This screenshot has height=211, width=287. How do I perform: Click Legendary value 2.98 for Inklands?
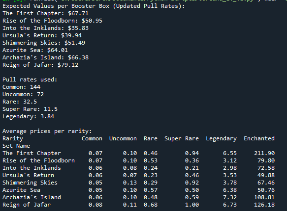pyautogui.click(x=230, y=168)
